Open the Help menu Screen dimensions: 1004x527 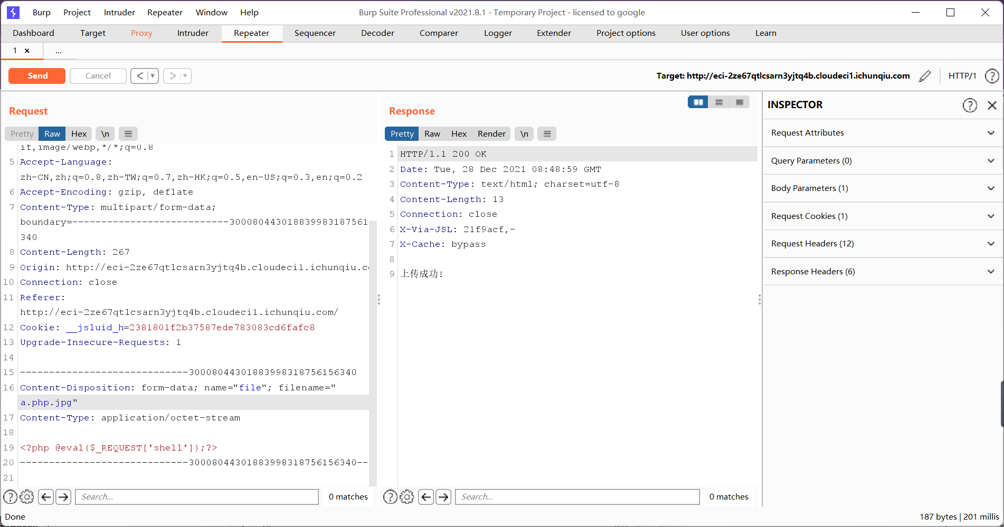(x=249, y=13)
